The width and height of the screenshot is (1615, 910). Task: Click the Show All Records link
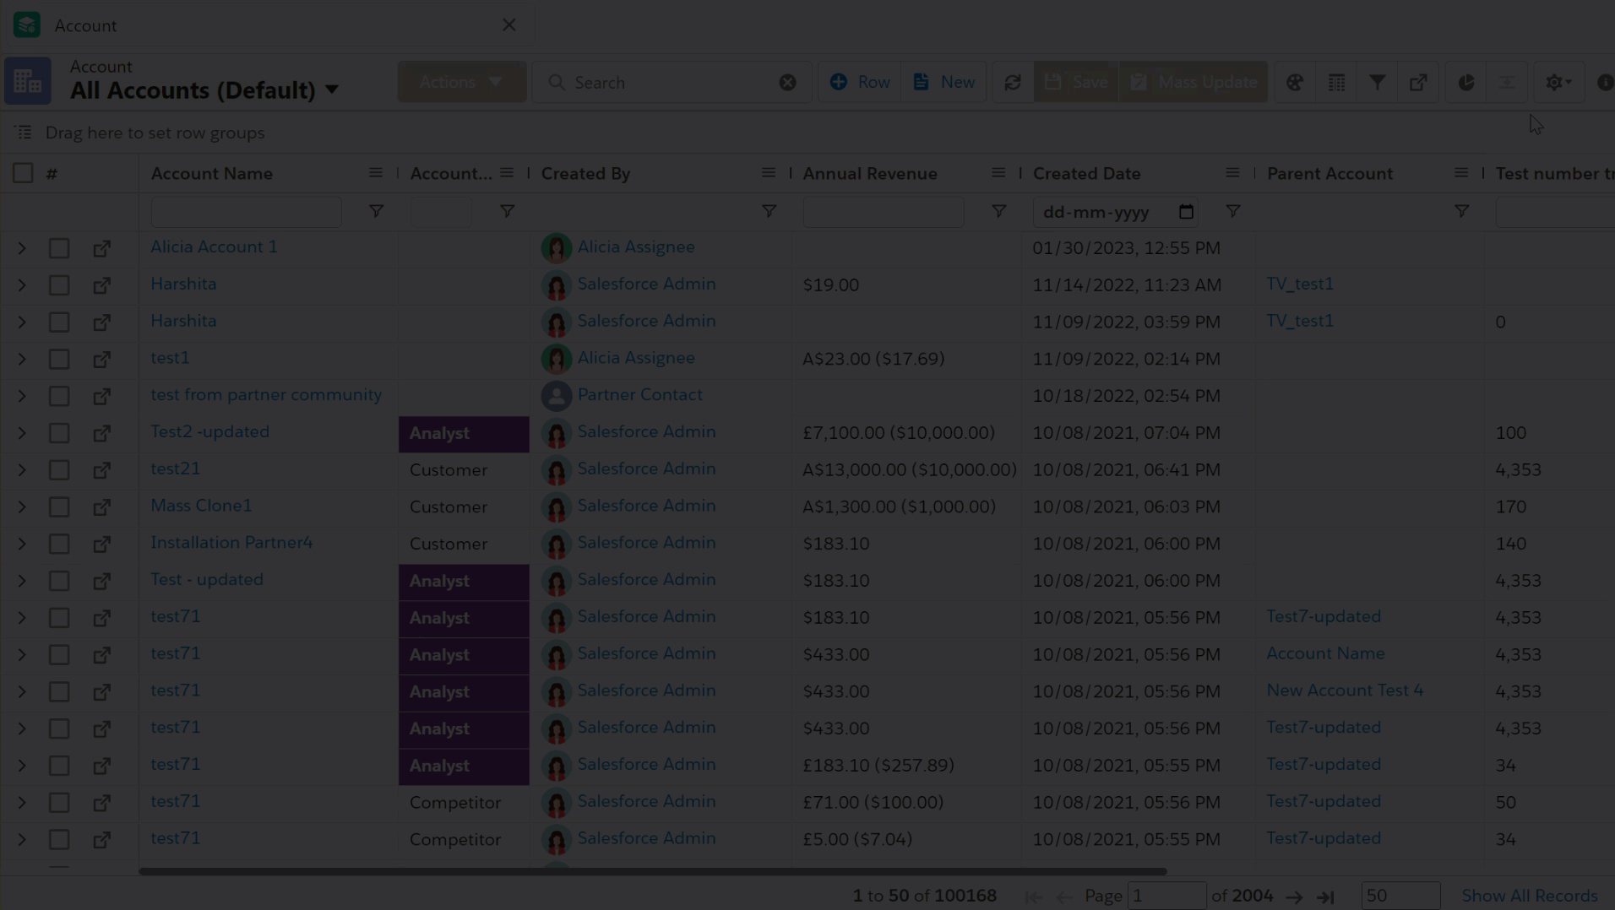[x=1529, y=896]
